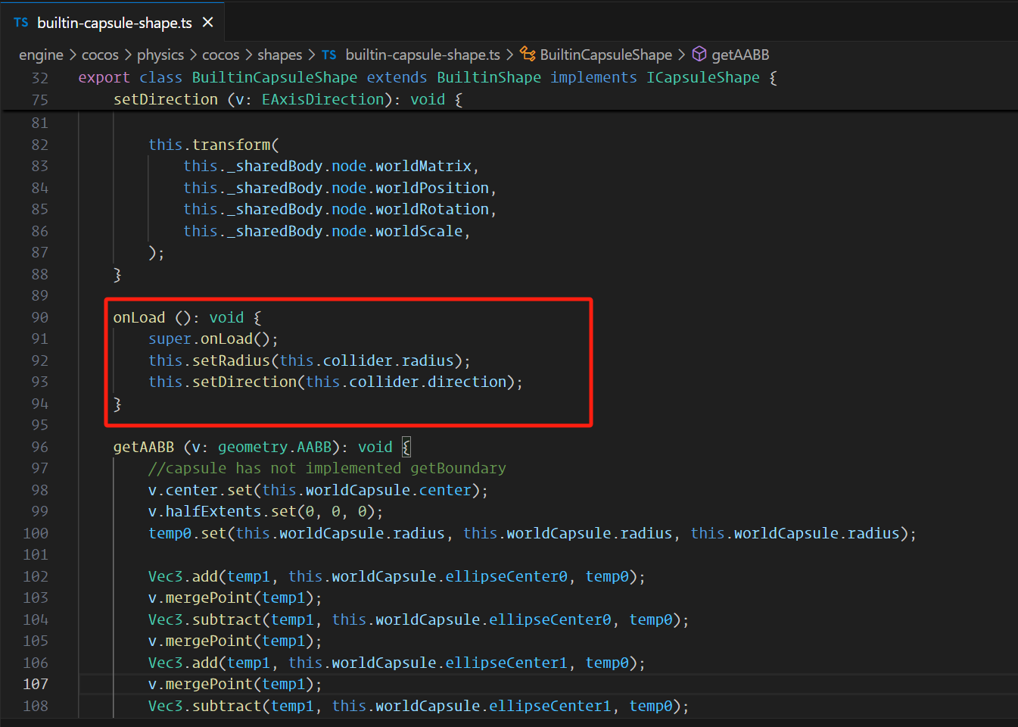
Task: Open the getAABB breadcrumb symbol picker
Action: coord(740,55)
